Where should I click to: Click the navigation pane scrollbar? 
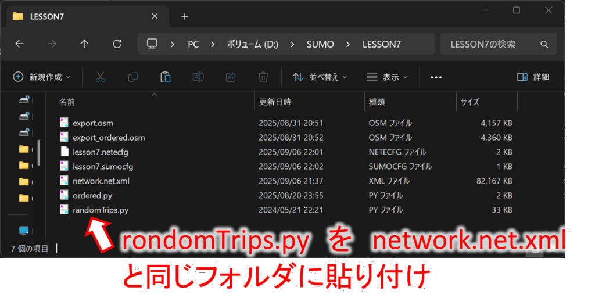pos(39,153)
